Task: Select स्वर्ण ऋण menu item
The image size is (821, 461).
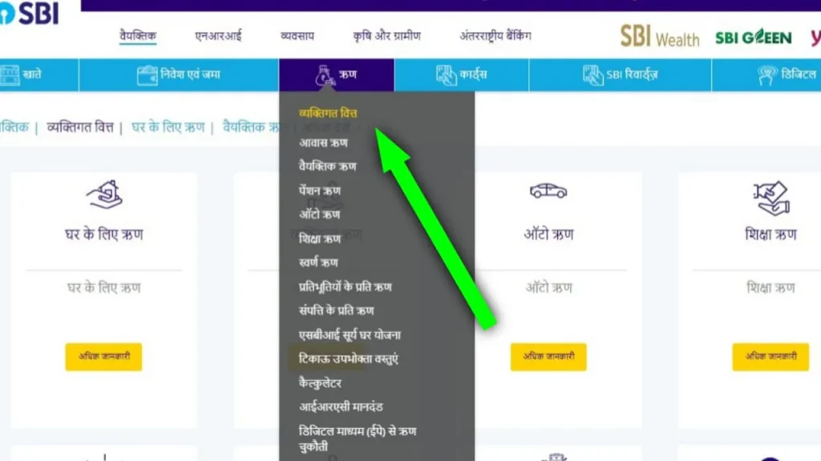Action: click(x=318, y=263)
